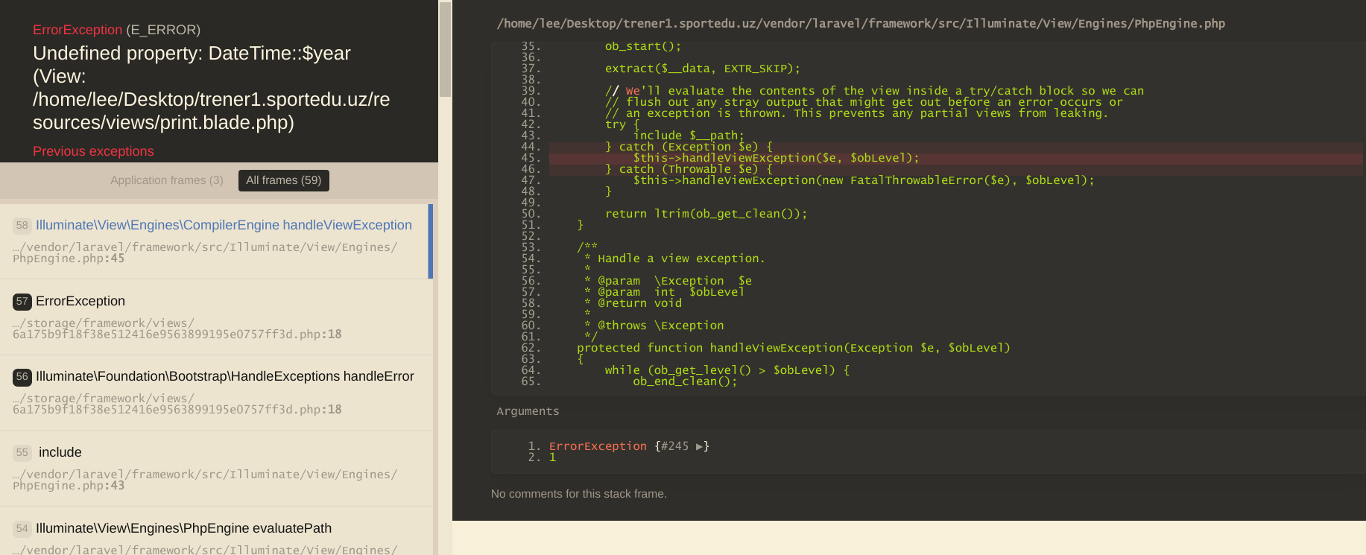This screenshot has width=1366, height=555.
Task: Click line 47 FatalThrowableError call
Action: pyautogui.click(x=864, y=180)
